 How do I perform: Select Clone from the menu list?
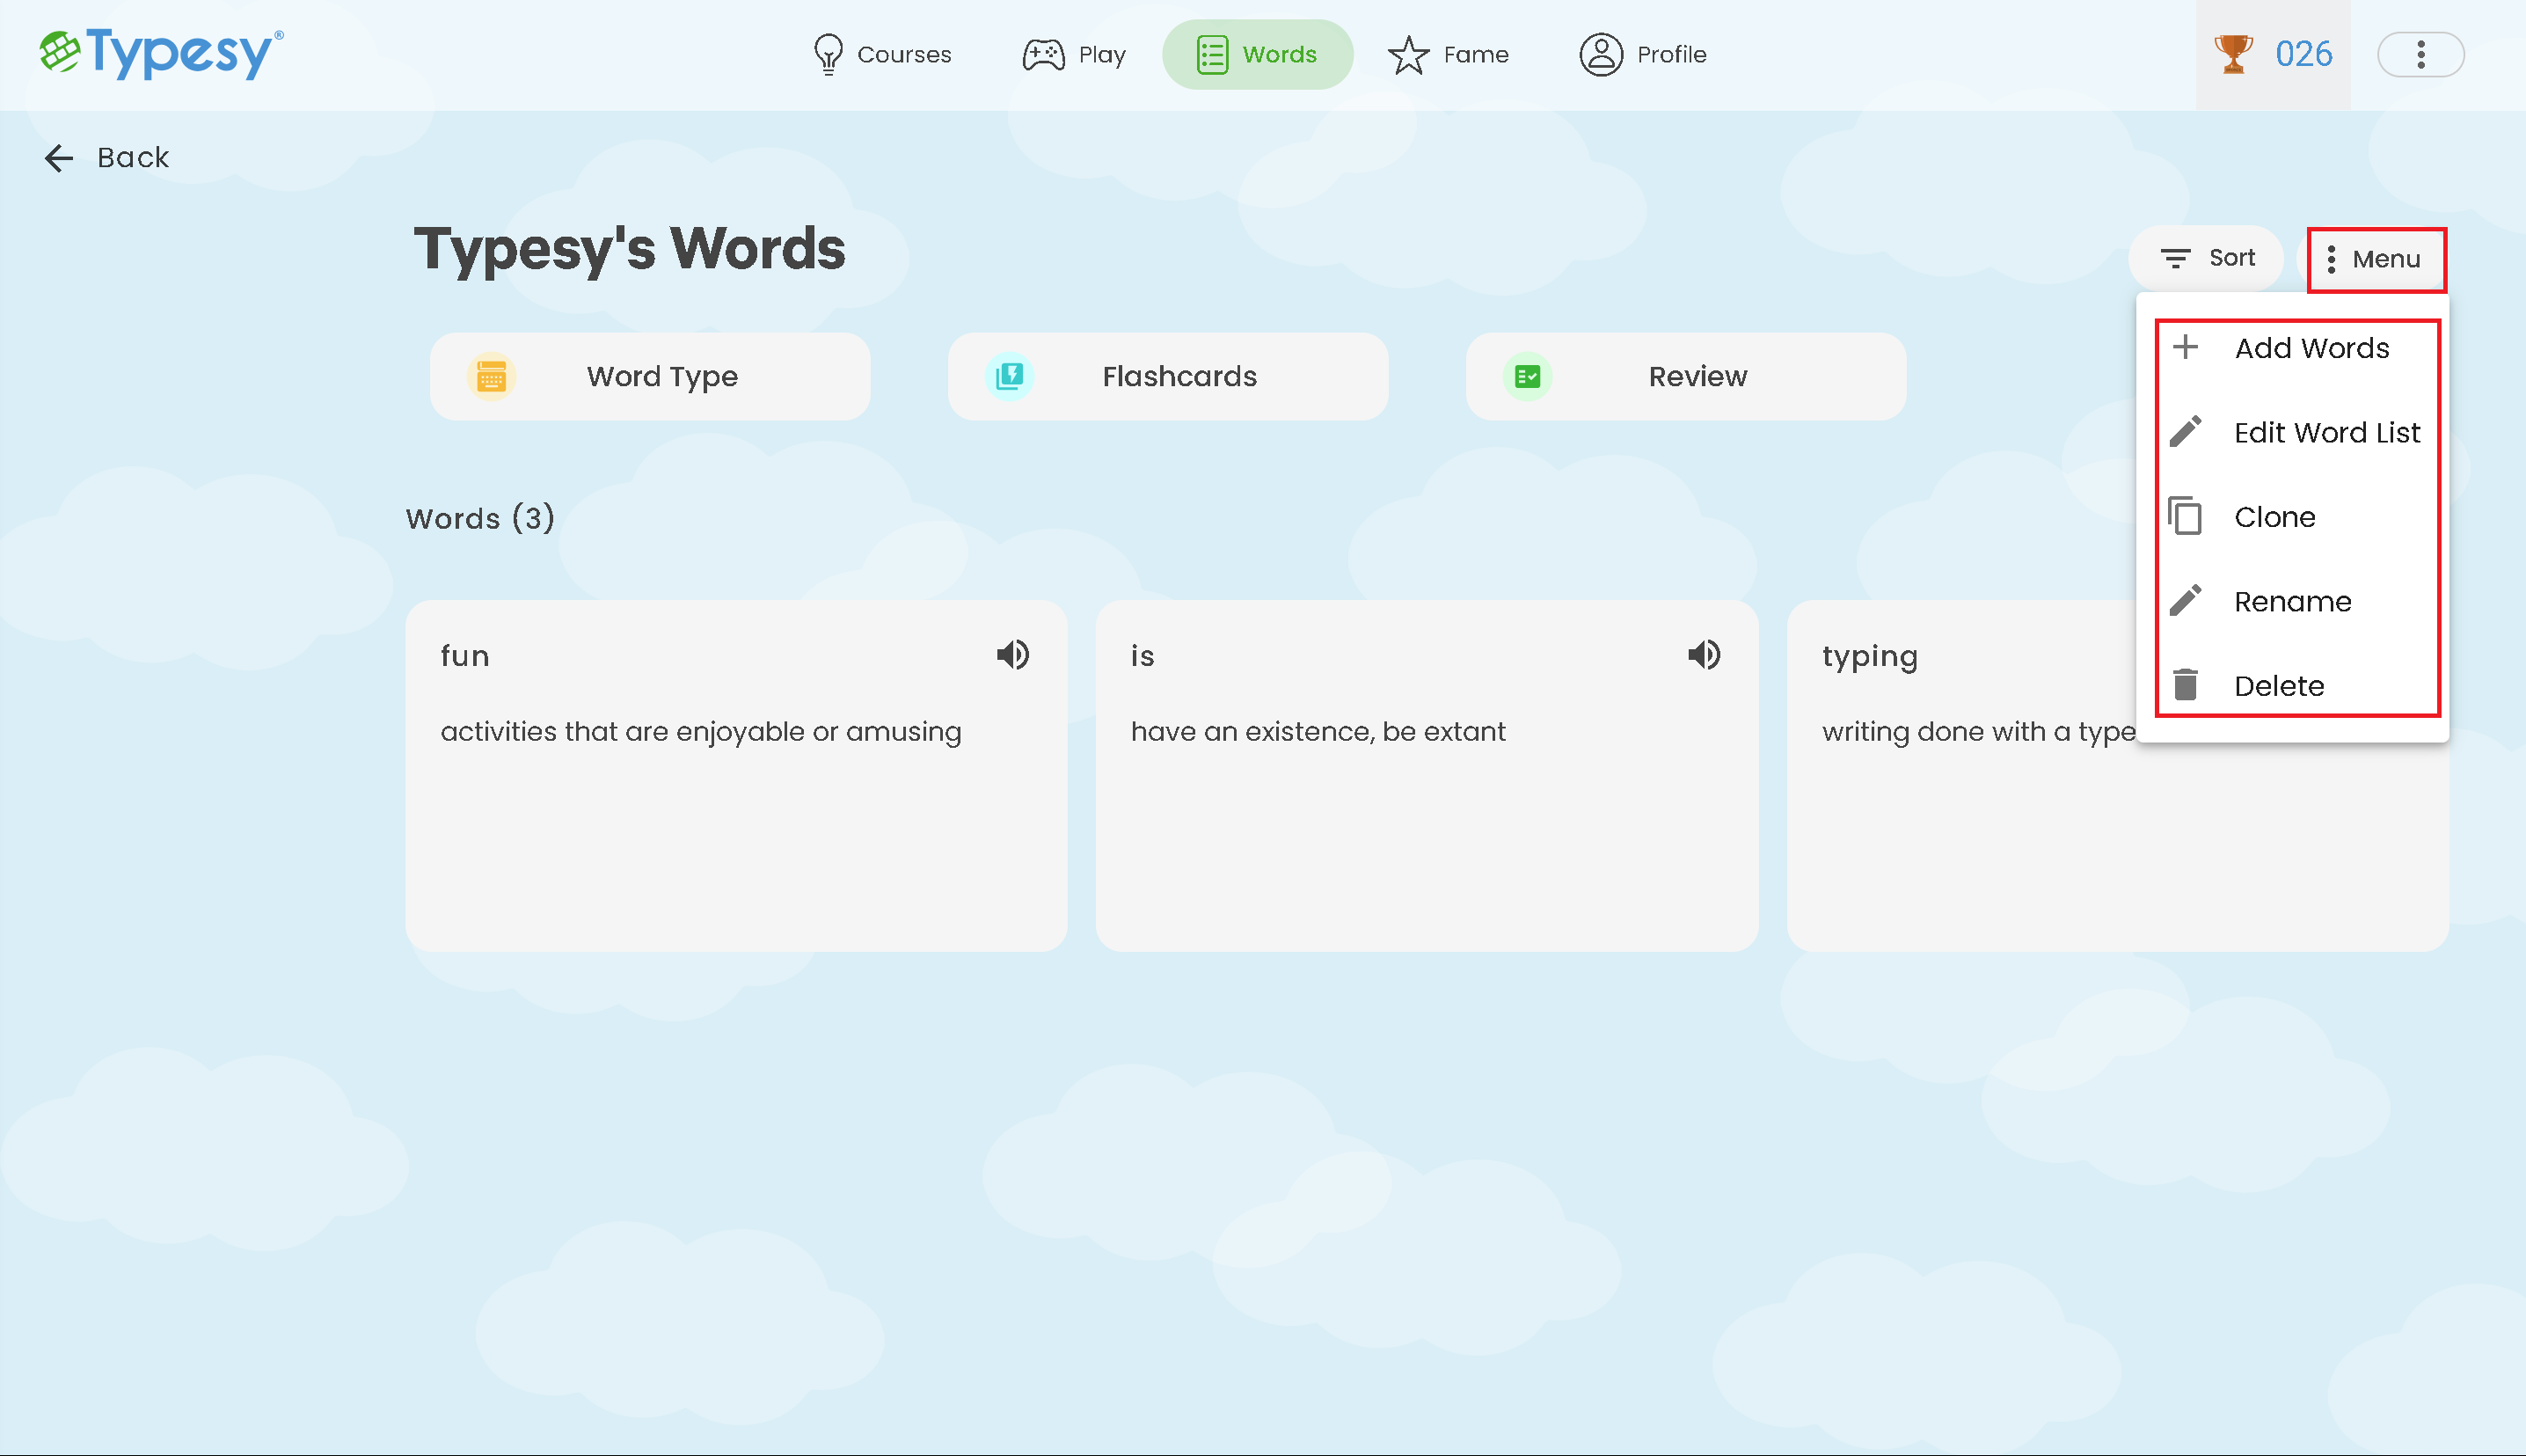click(2275, 516)
